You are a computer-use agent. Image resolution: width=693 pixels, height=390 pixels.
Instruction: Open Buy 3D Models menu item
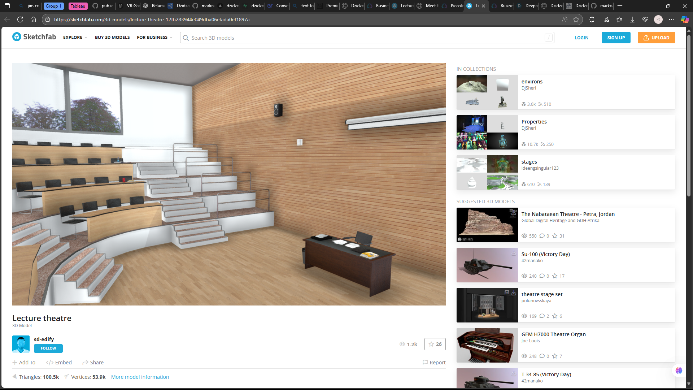pyautogui.click(x=112, y=38)
